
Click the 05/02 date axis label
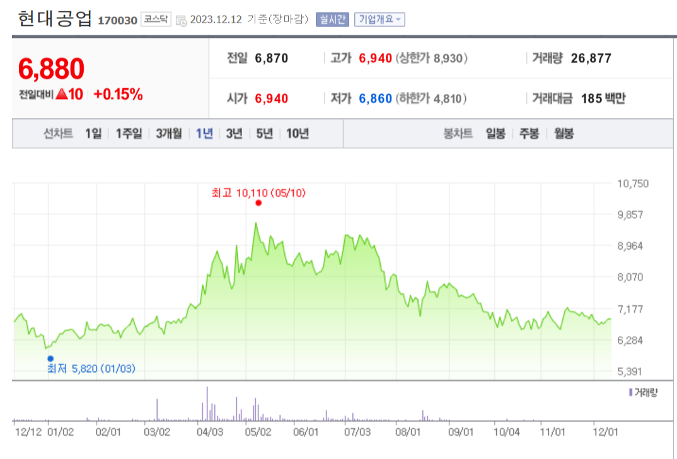pyautogui.click(x=258, y=432)
